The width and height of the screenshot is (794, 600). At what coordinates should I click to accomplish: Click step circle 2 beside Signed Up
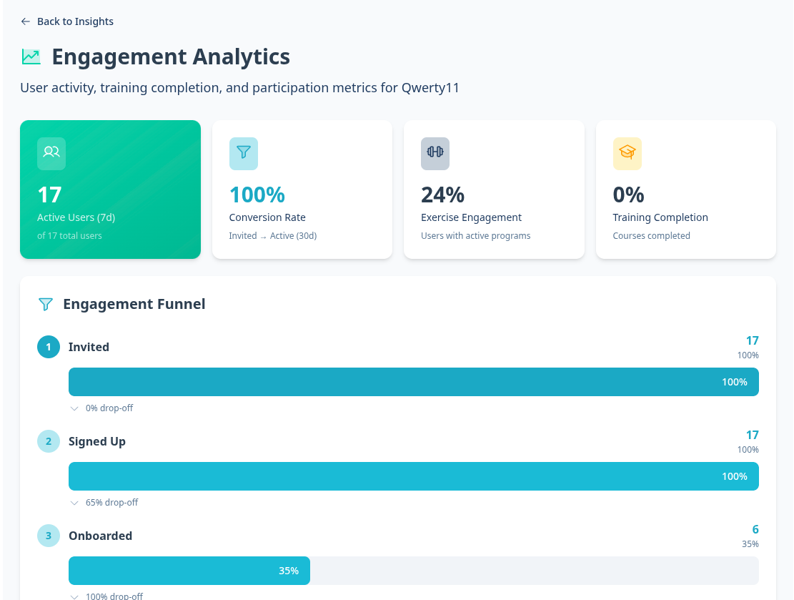[x=48, y=441]
